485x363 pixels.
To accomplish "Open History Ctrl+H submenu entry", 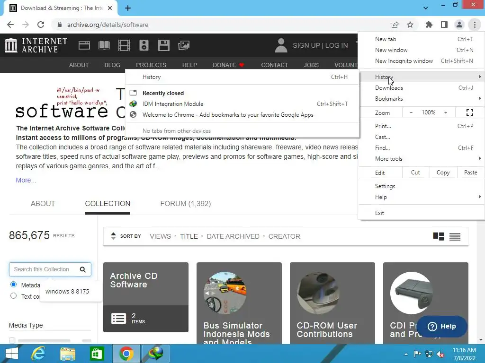I will (x=242, y=77).
